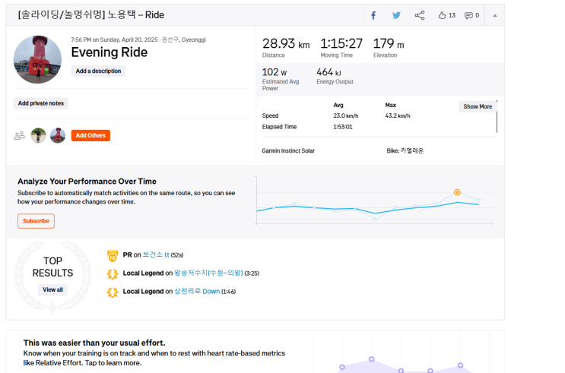Viewport: 565px width, 373px height.
Task: View all top results
Action: click(x=52, y=289)
